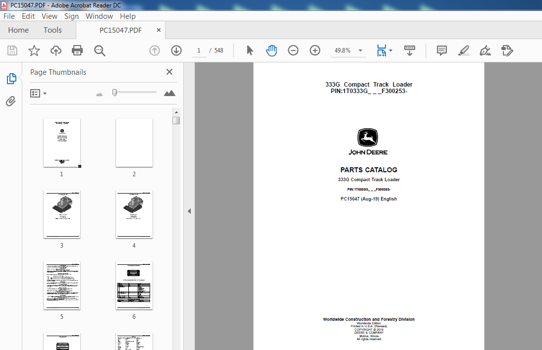Zoom in with the plus icon
This screenshot has width=542, height=350.
pyautogui.click(x=315, y=50)
